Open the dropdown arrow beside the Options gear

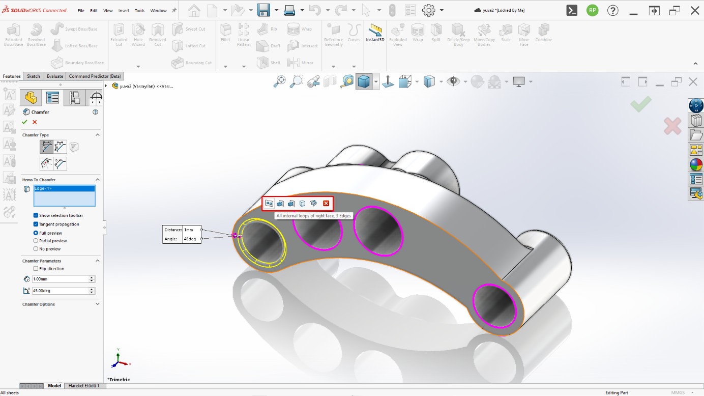(442, 10)
